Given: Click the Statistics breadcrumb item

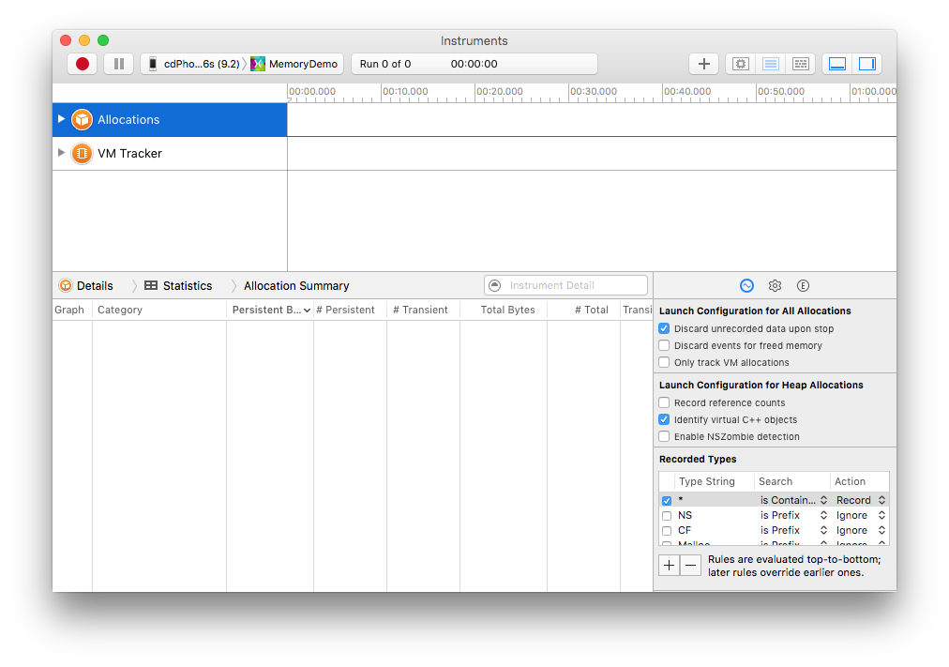Looking at the screenshot, I should [187, 286].
